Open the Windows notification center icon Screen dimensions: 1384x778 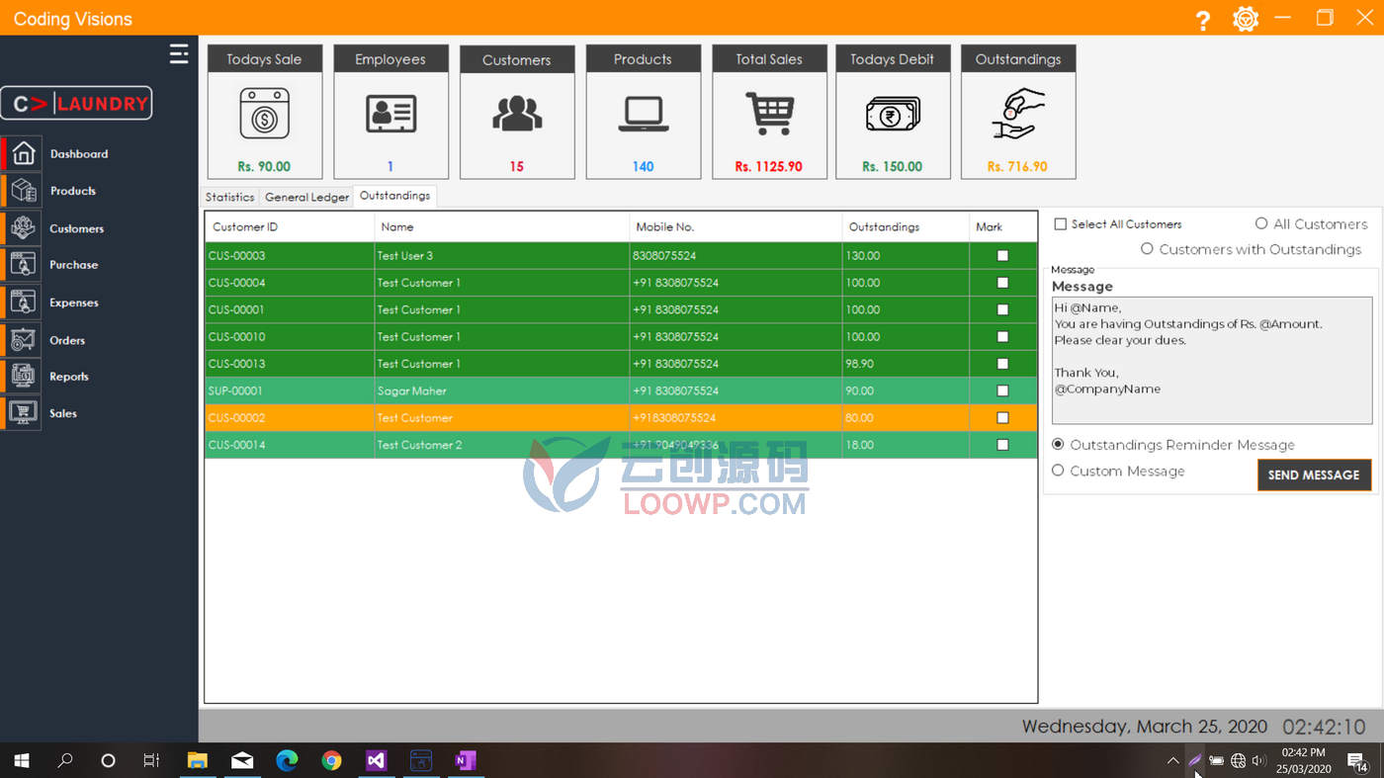[x=1356, y=760]
